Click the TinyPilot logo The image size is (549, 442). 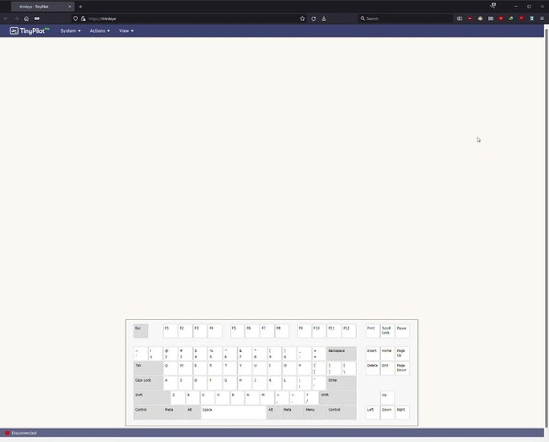point(29,31)
